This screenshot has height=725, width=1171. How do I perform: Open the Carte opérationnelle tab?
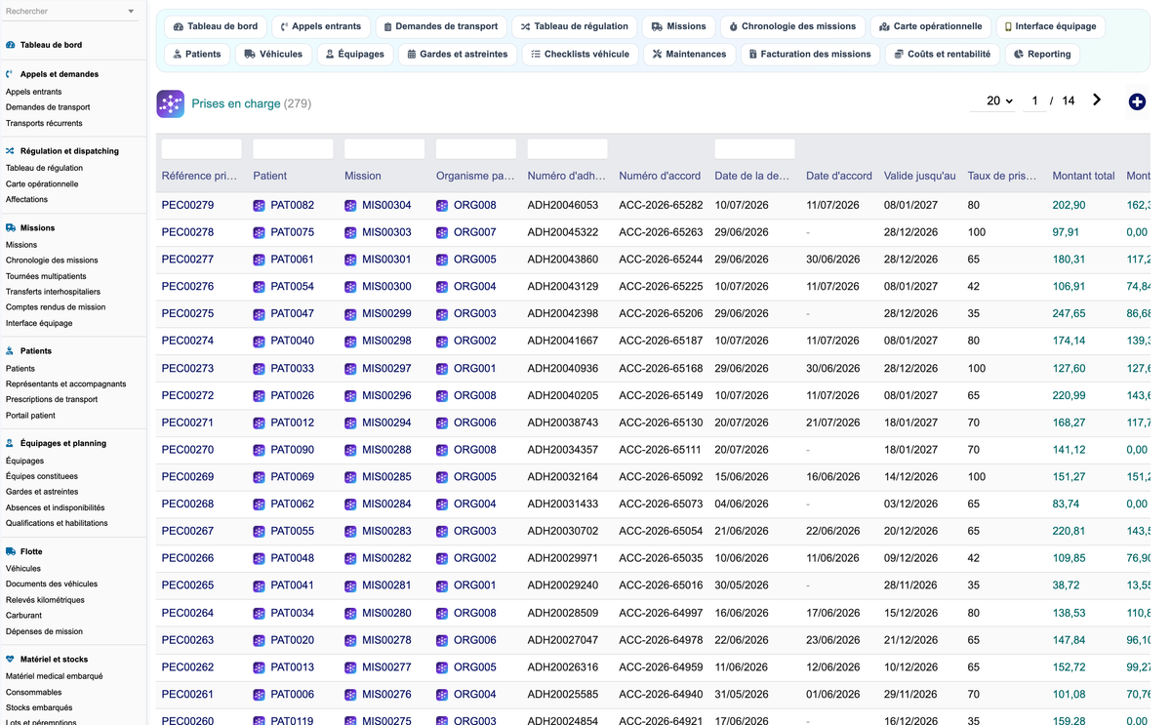point(930,26)
